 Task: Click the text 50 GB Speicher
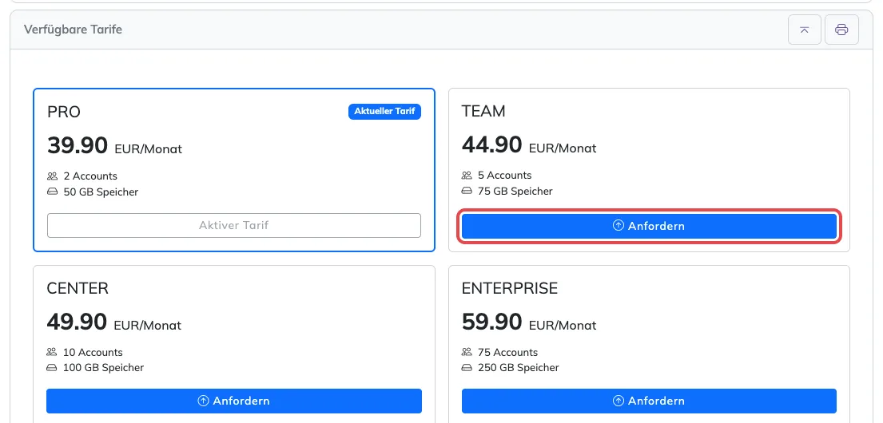(101, 192)
